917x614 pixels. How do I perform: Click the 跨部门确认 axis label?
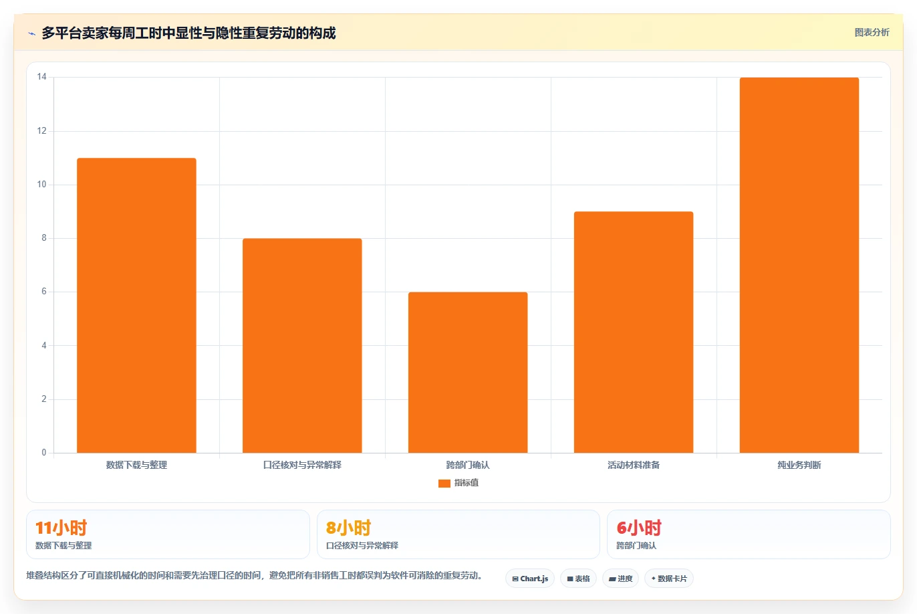[x=468, y=465]
